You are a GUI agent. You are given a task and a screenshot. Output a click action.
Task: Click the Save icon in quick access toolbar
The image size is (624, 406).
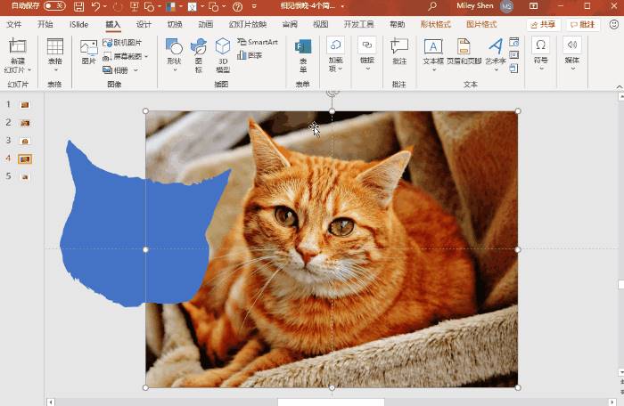click(x=78, y=6)
